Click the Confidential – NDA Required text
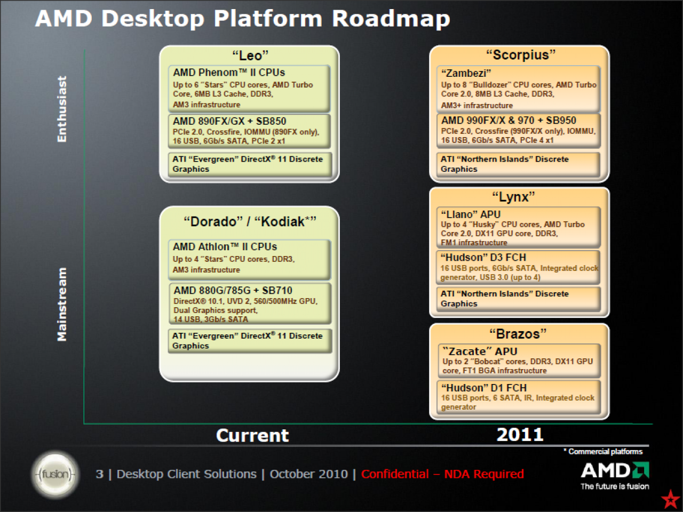The width and height of the screenshot is (683, 512). point(442,474)
